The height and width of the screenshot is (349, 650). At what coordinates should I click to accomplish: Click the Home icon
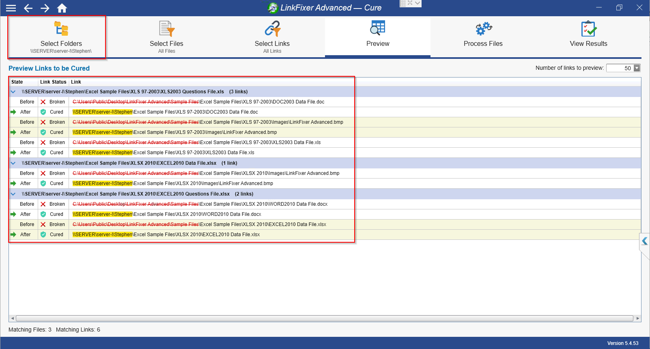coord(62,8)
